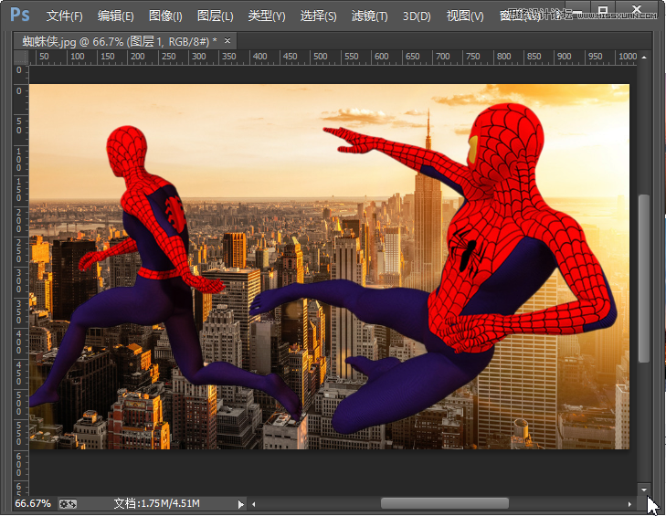Viewport: 666px width, 516px height.
Task: Click the ruler origin corner box
Action: 21,57
